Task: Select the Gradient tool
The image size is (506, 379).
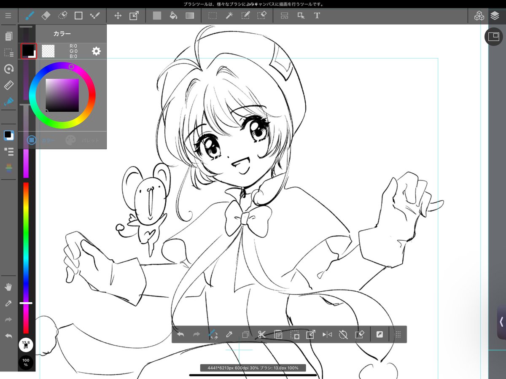Action: pos(190,16)
